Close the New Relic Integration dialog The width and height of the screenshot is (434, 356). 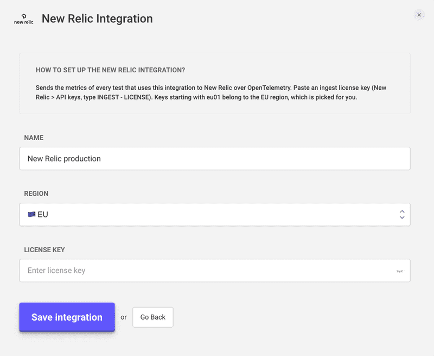click(419, 15)
